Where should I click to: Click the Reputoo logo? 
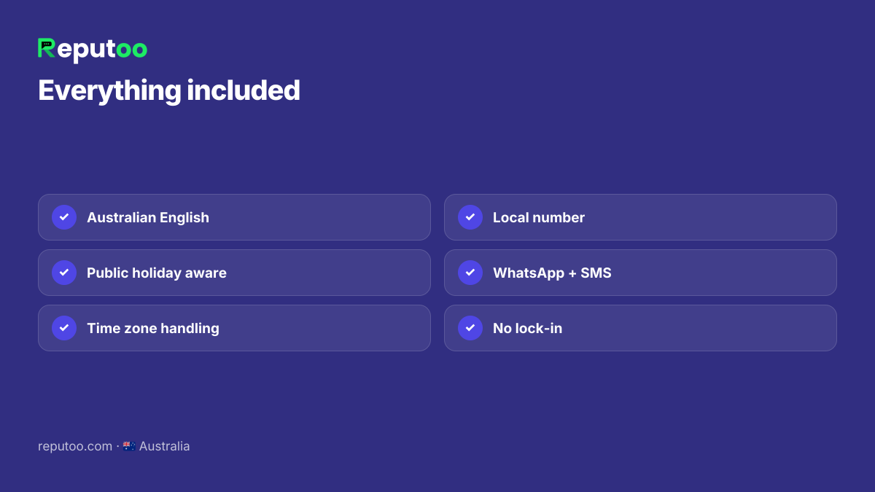coord(93,50)
